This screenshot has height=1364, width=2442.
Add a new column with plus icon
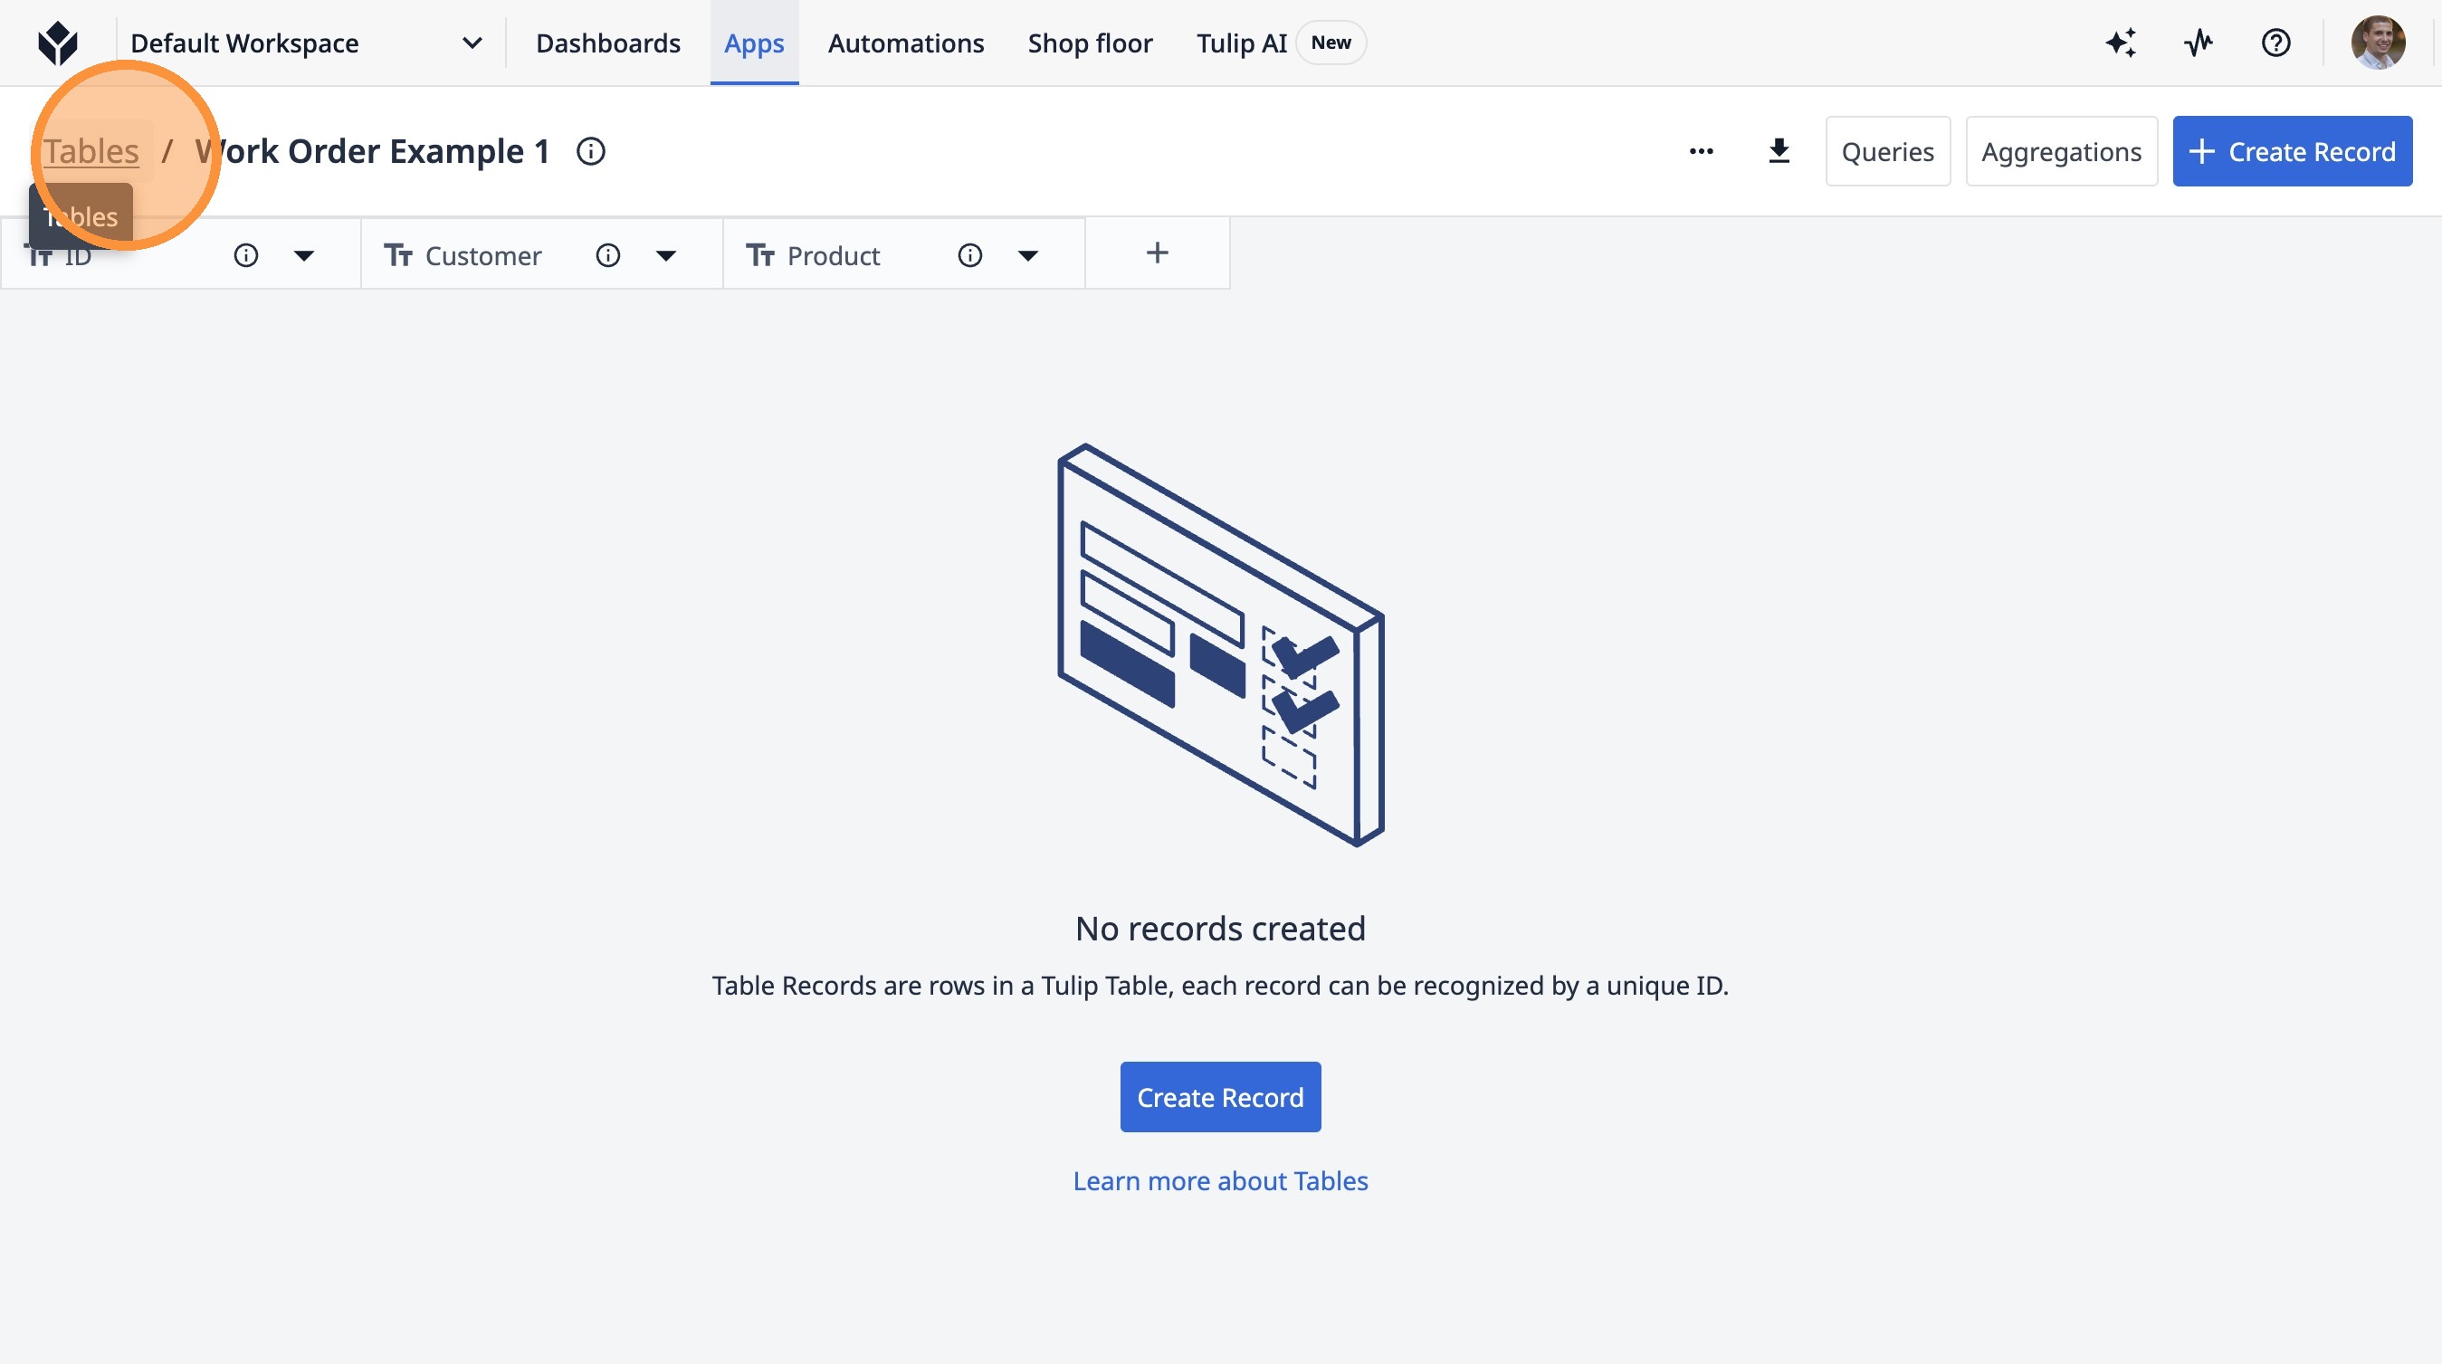point(1157,253)
